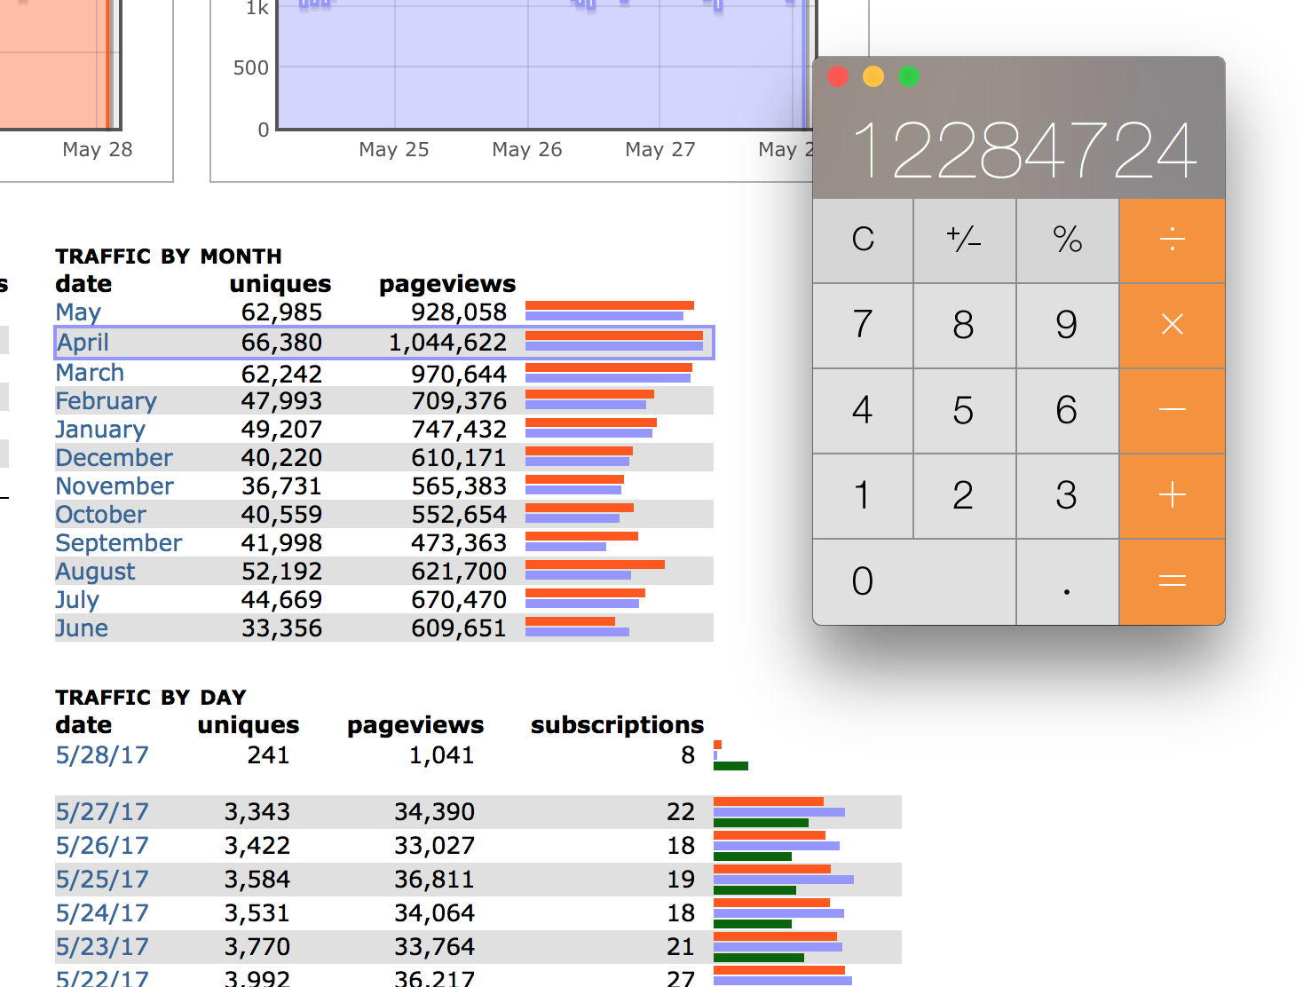This screenshot has width=1303, height=987.
Task: Click calculator digit 0
Action: pos(914,581)
